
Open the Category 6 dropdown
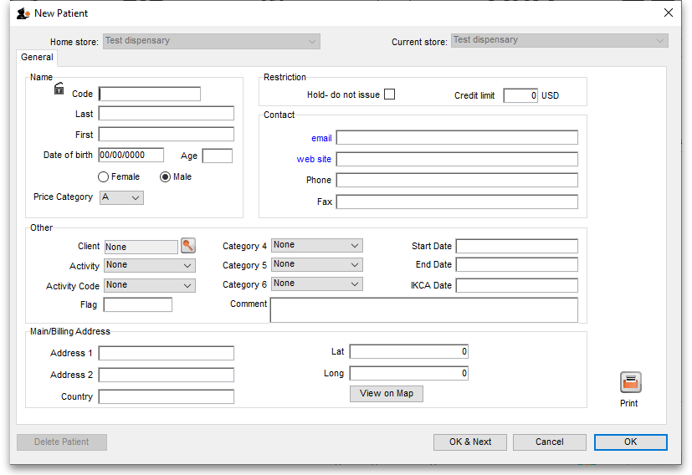316,284
